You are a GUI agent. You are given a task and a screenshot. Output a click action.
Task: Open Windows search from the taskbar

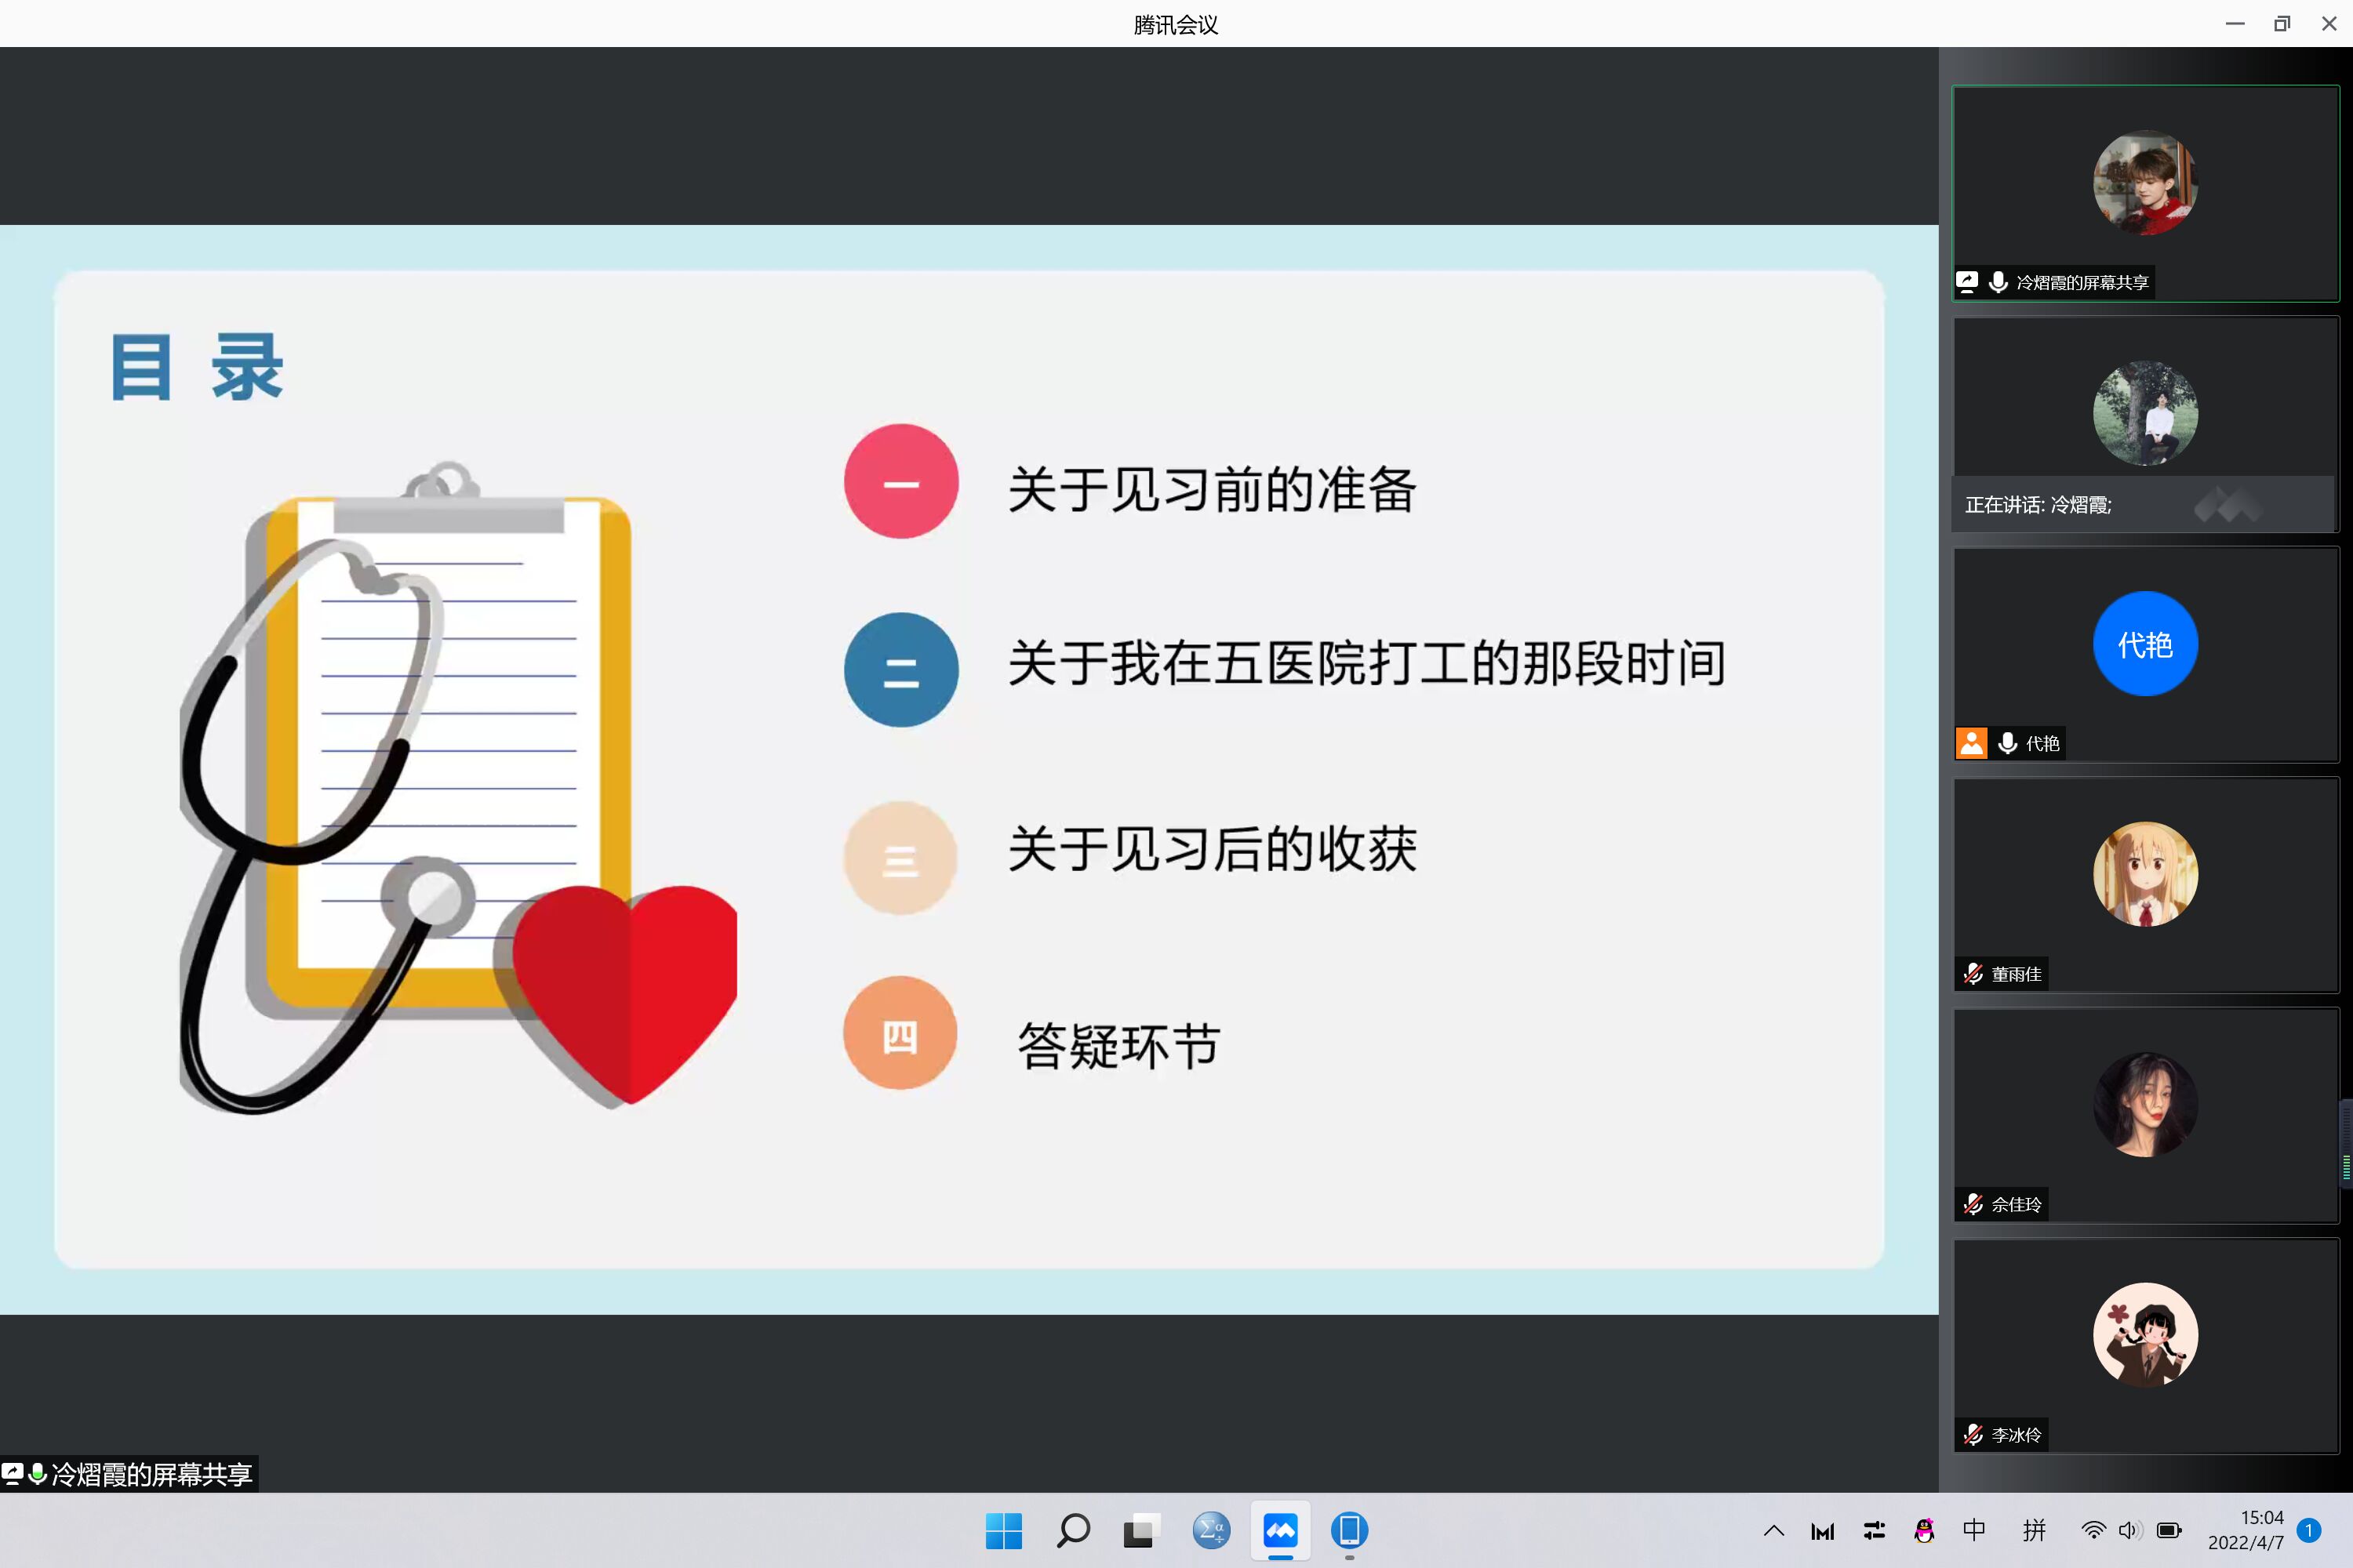tap(1072, 1530)
